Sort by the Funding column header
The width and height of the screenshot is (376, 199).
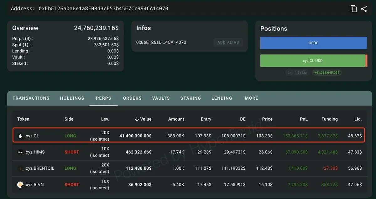pyautogui.click(x=330, y=119)
